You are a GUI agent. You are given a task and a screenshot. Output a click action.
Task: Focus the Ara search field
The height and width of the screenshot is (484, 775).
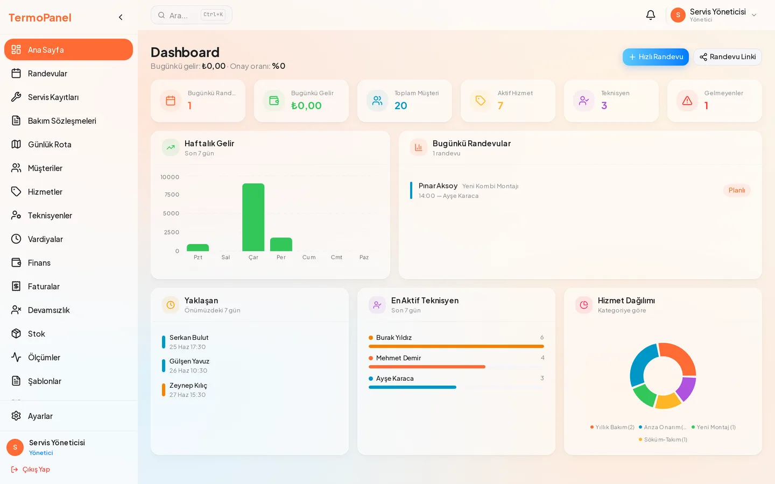[x=192, y=15]
